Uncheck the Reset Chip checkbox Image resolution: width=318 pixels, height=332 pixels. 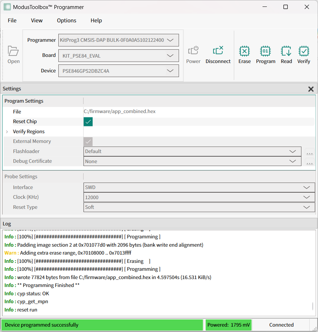coord(88,122)
